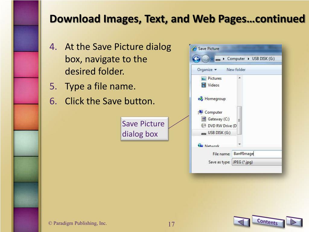Go to the next slide arrow button

294,221
